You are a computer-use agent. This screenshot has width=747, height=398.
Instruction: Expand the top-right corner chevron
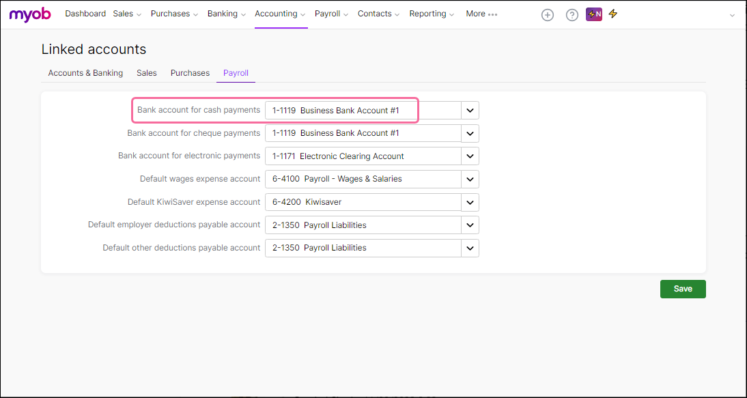pos(732,15)
